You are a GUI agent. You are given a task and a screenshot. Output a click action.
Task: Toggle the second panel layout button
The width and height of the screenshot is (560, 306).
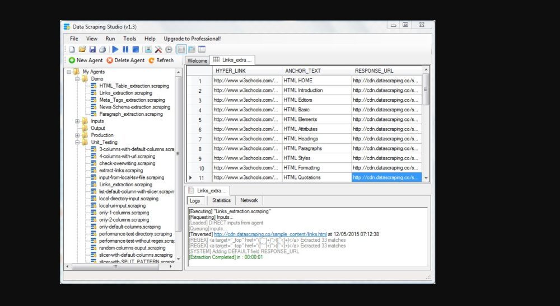[x=192, y=49]
